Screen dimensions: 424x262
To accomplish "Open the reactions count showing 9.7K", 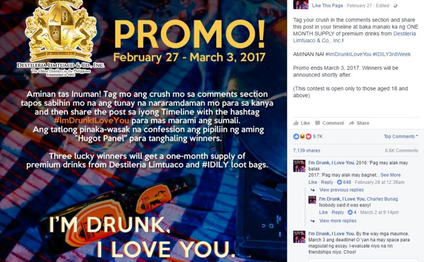I will [x=318, y=137].
